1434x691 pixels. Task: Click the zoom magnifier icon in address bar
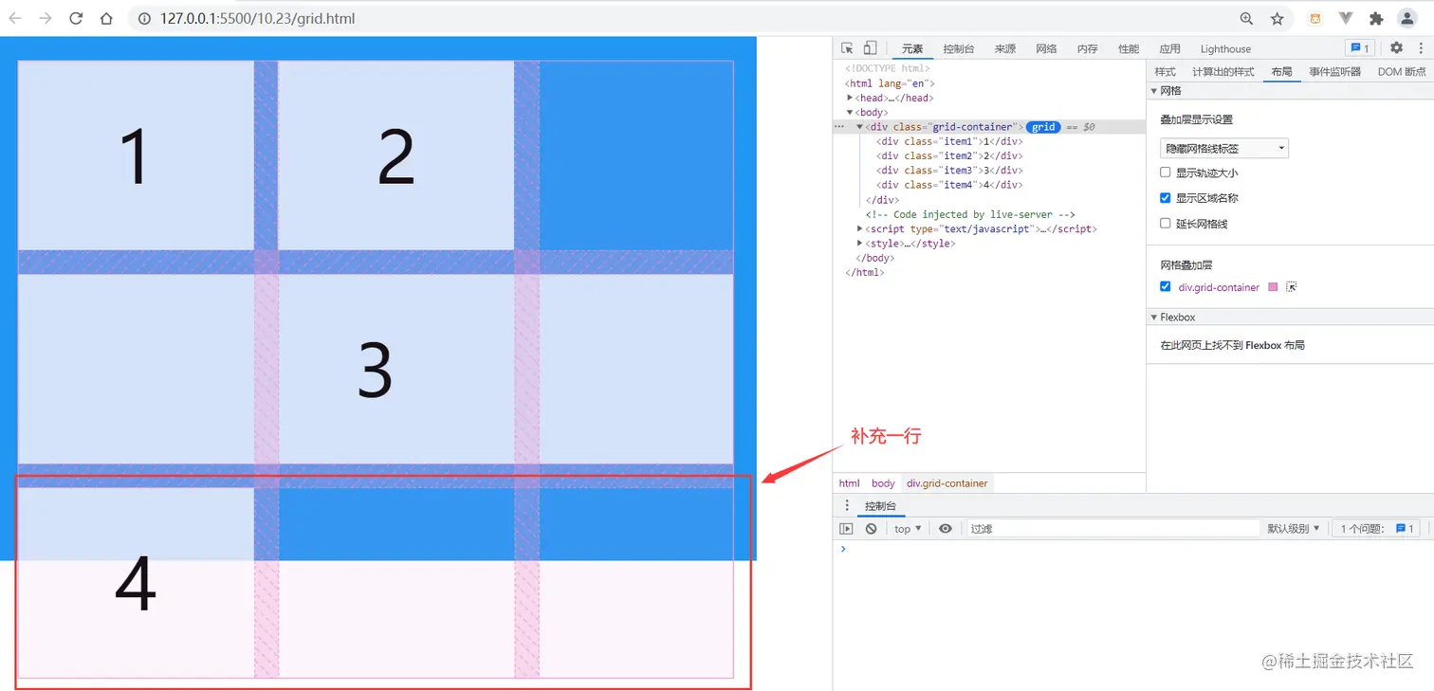coord(1247,18)
